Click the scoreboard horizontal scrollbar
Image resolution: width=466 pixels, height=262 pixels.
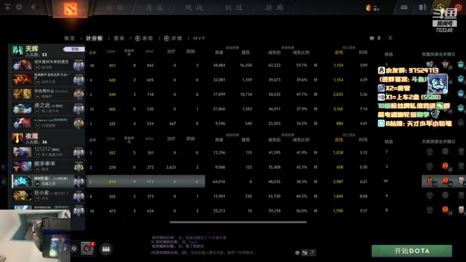(238, 222)
